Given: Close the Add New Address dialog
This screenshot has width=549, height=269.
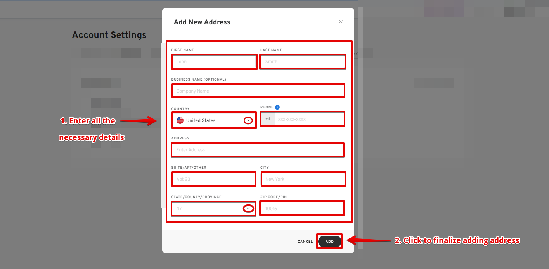Looking at the screenshot, I should pos(341,22).
